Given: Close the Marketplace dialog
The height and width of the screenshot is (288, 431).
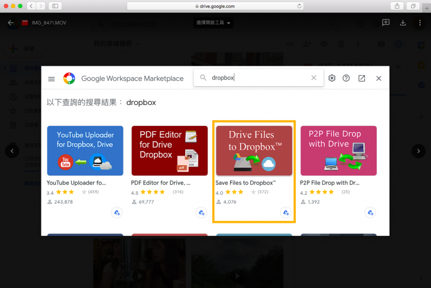Looking at the screenshot, I should click(379, 79).
